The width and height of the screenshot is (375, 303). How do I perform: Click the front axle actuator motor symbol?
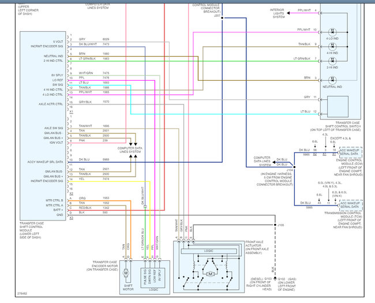[x=210, y=274]
